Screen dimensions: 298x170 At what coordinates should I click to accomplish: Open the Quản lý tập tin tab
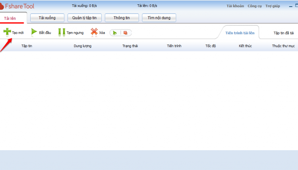click(84, 18)
